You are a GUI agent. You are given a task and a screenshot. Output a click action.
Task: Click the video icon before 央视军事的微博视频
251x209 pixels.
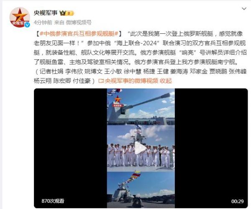click(x=101, y=81)
